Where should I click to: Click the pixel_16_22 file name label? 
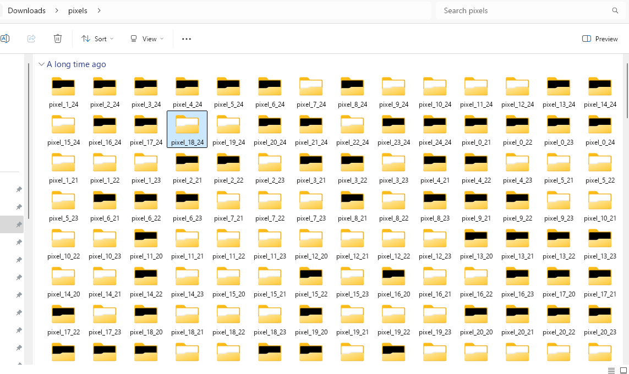tap(476, 294)
